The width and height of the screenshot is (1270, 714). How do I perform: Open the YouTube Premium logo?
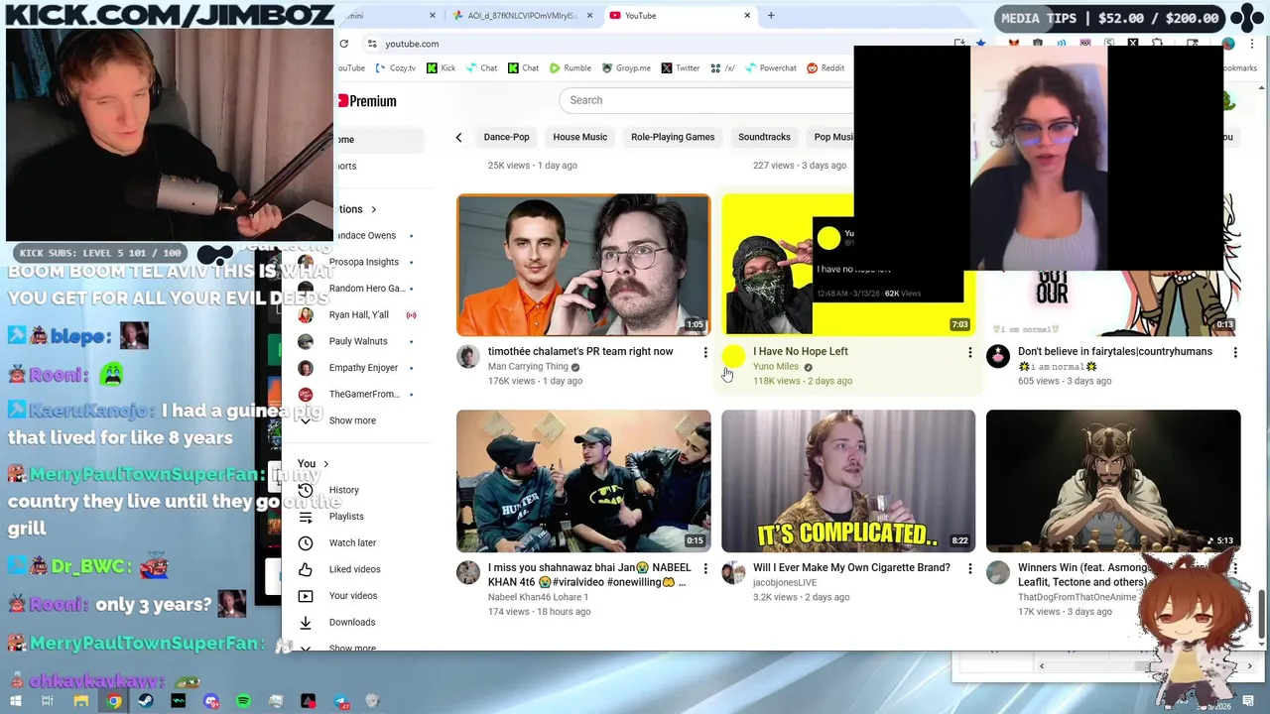coord(367,101)
